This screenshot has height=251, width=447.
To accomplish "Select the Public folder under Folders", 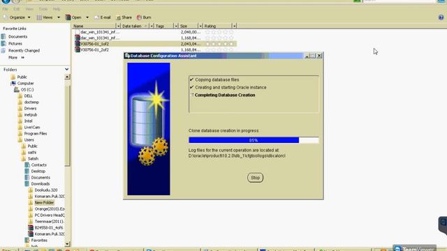I will pos(22,77).
